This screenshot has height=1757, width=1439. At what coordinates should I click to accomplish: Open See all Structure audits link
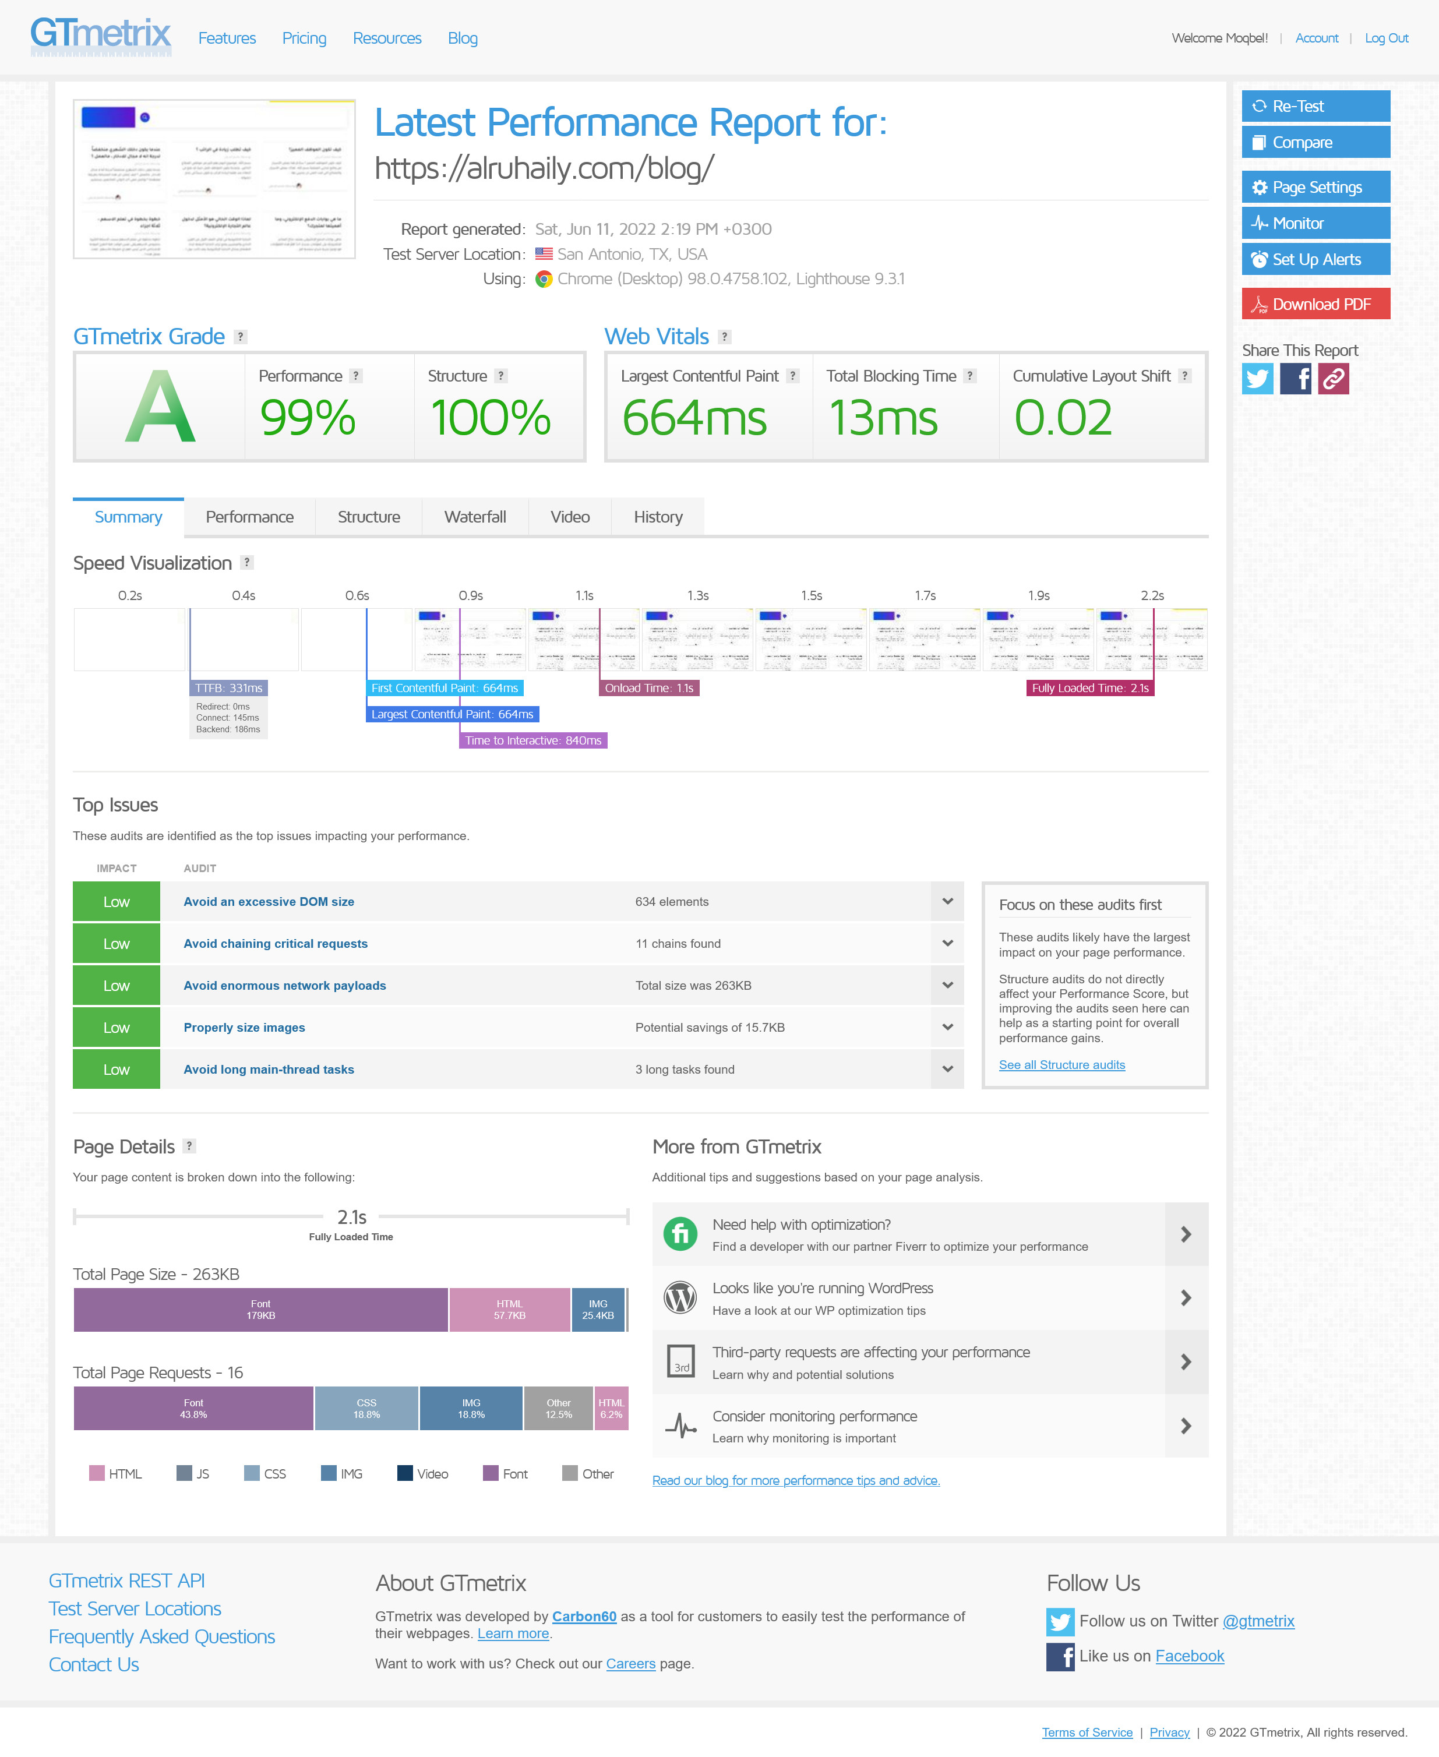[x=1061, y=1065]
